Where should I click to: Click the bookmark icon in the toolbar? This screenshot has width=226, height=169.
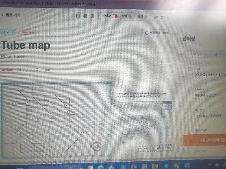click(78, 16)
